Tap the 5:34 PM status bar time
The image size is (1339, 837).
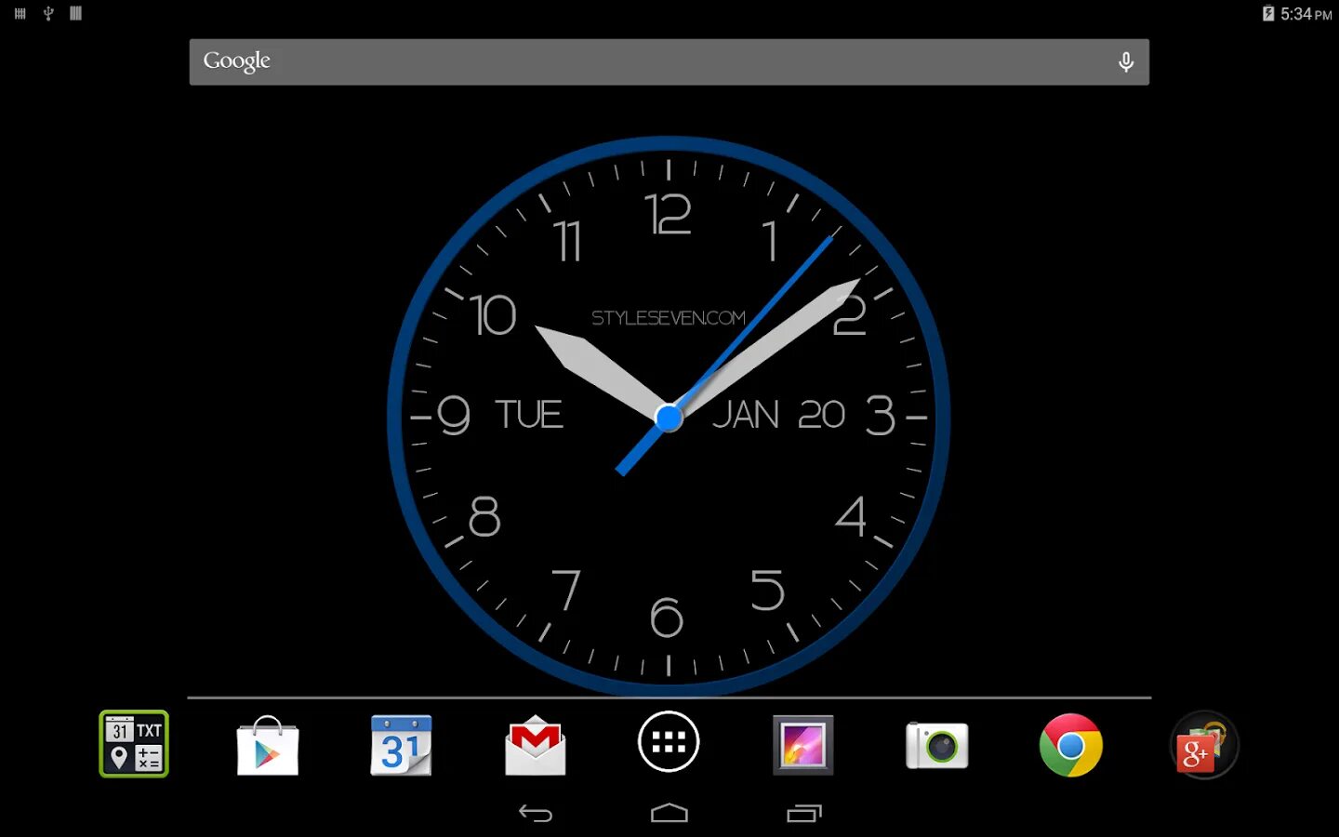point(1306,14)
